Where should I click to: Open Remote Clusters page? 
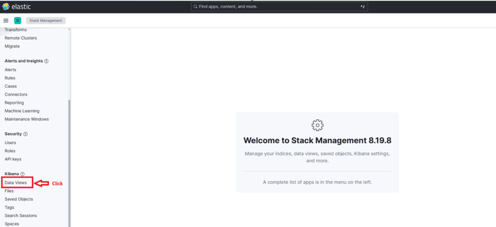click(x=20, y=38)
